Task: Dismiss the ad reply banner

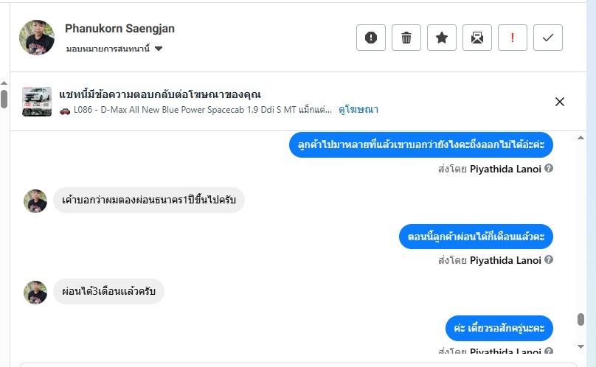Action: (x=560, y=102)
